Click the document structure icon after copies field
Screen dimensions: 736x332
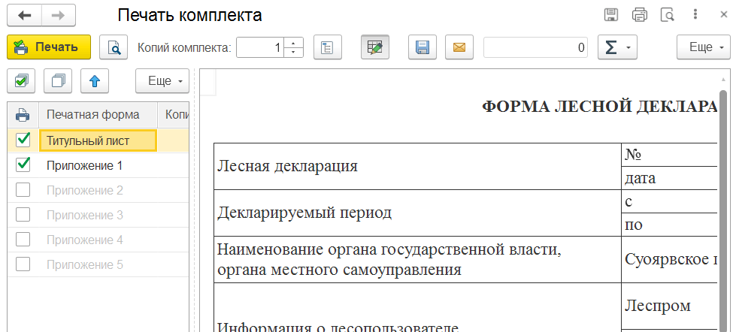coord(327,47)
